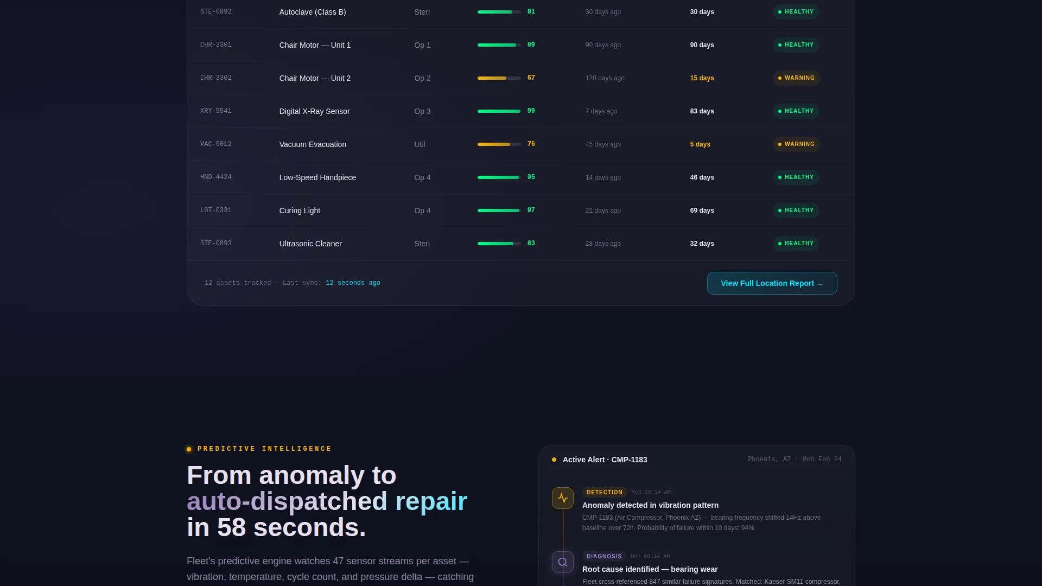Click the Diagnosis magnifier icon in alert timeline
The width and height of the screenshot is (1042, 586).
pyautogui.click(x=563, y=562)
